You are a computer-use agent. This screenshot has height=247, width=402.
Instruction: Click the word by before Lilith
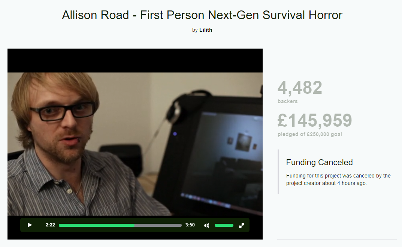[x=195, y=30]
